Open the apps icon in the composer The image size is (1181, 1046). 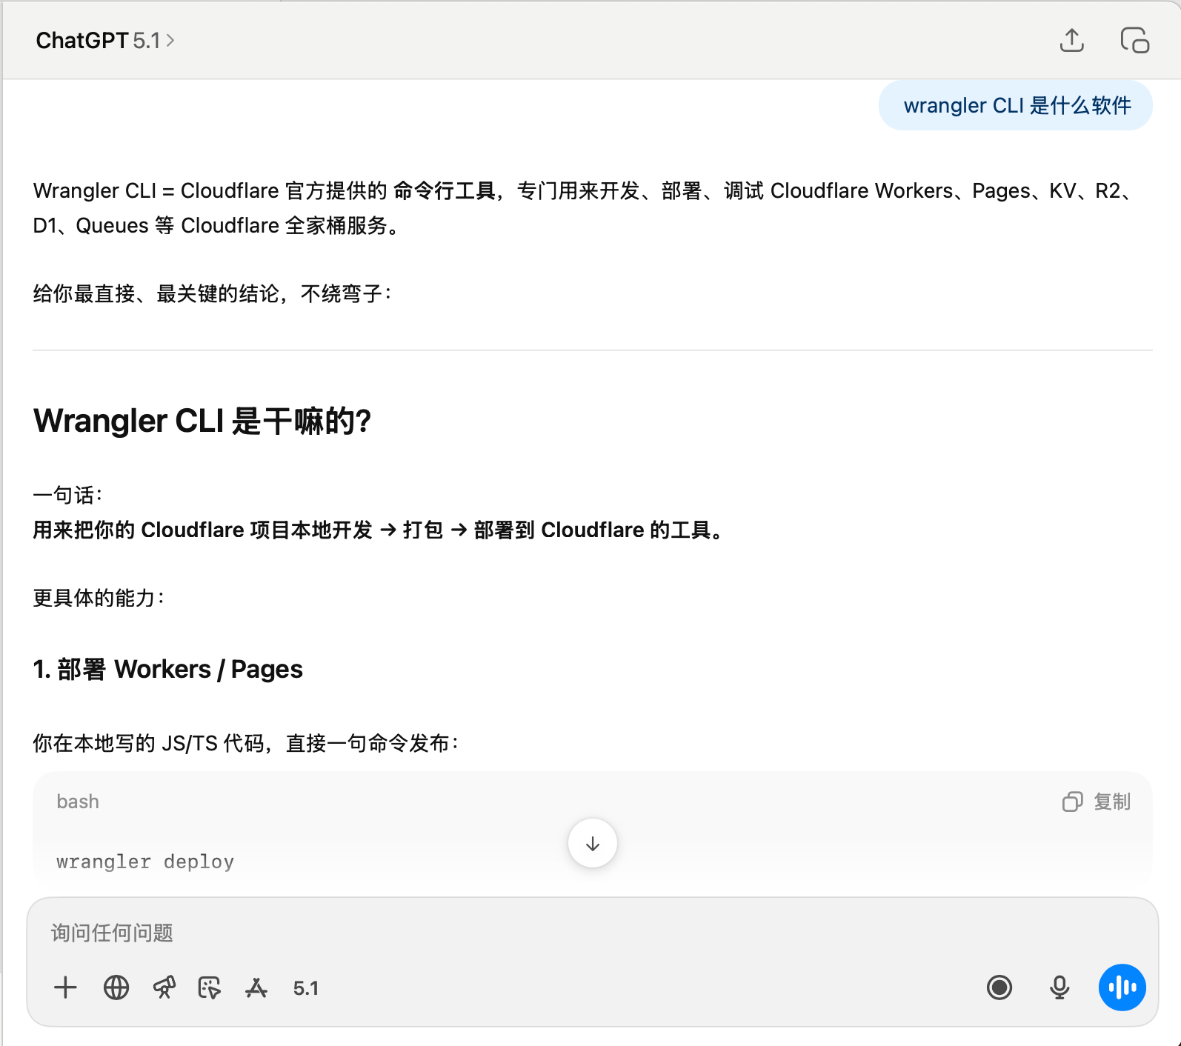256,987
